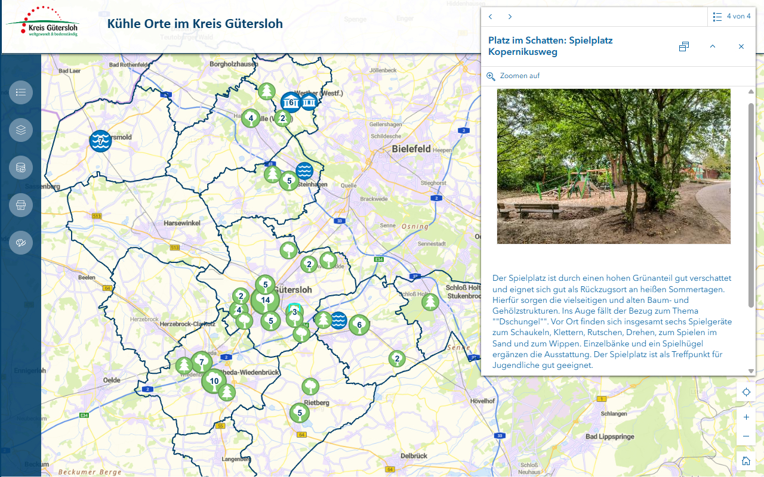Select cluster 5 marker near Steinhagen
Viewport: 764px width, 477px height.
tap(289, 181)
